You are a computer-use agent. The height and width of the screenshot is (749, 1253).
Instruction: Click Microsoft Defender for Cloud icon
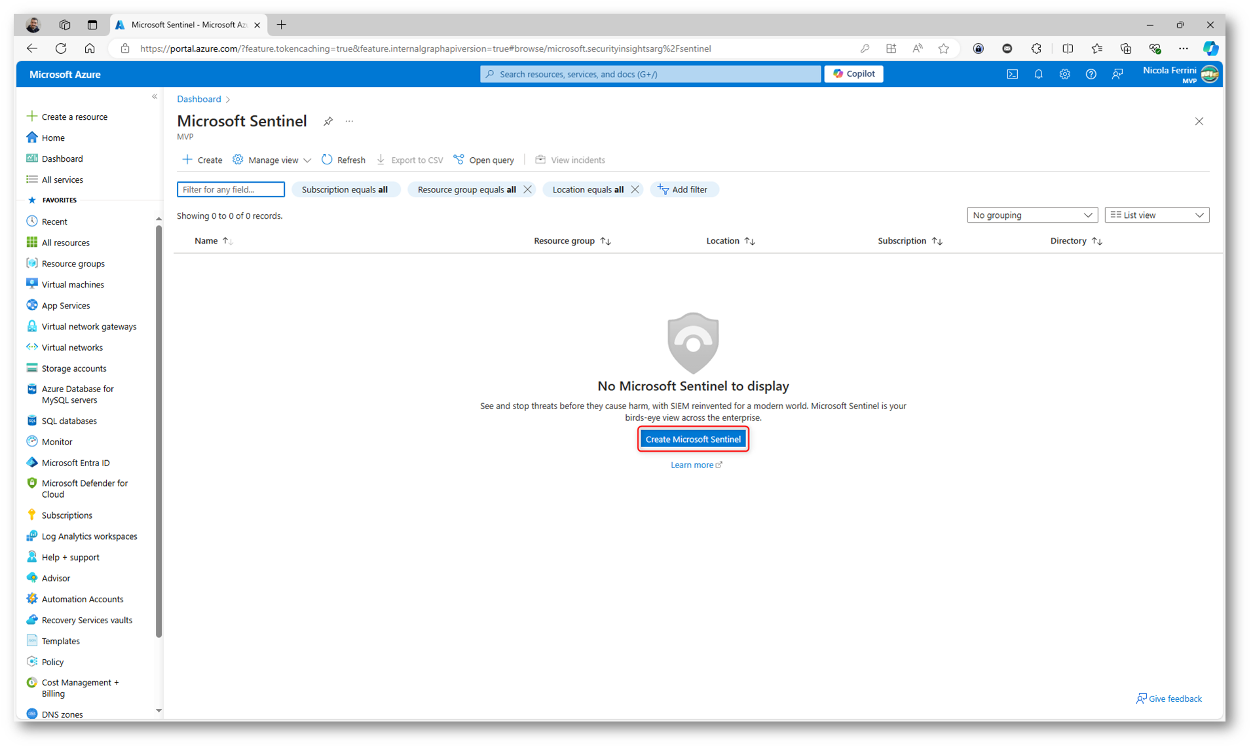(x=31, y=483)
